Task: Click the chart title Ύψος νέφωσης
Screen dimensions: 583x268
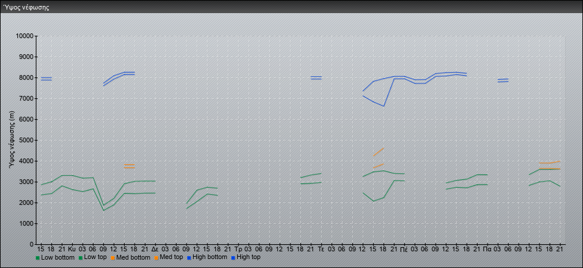Action: click(x=26, y=7)
